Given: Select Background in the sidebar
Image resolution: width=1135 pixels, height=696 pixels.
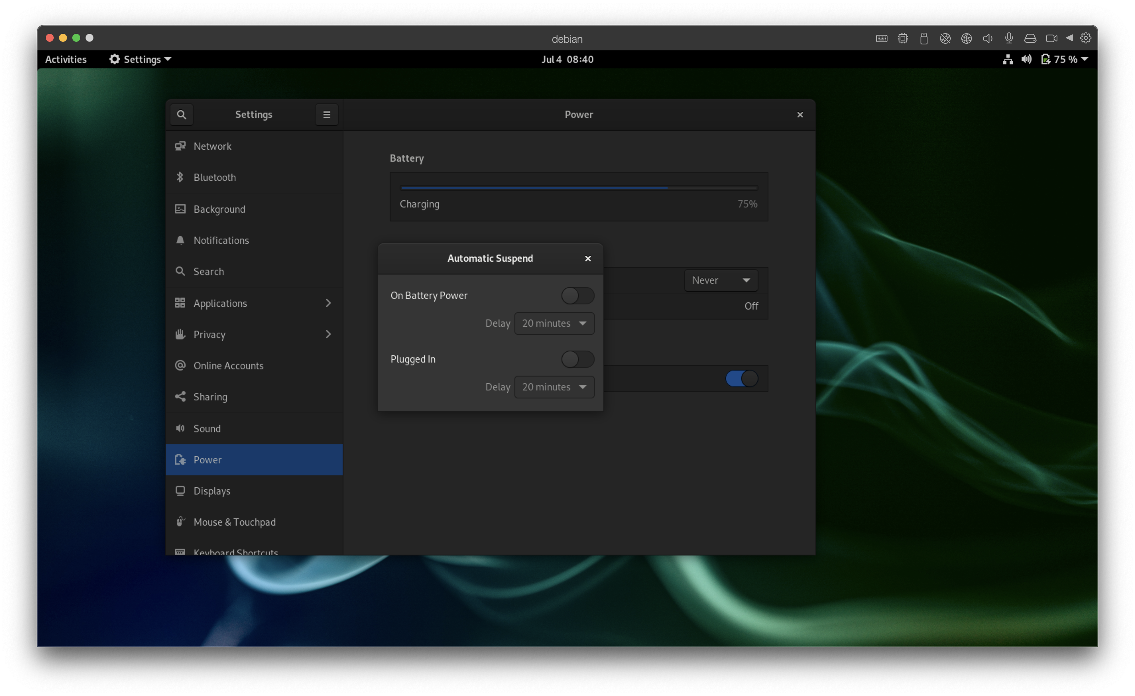Looking at the screenshot, I should 254,209.
